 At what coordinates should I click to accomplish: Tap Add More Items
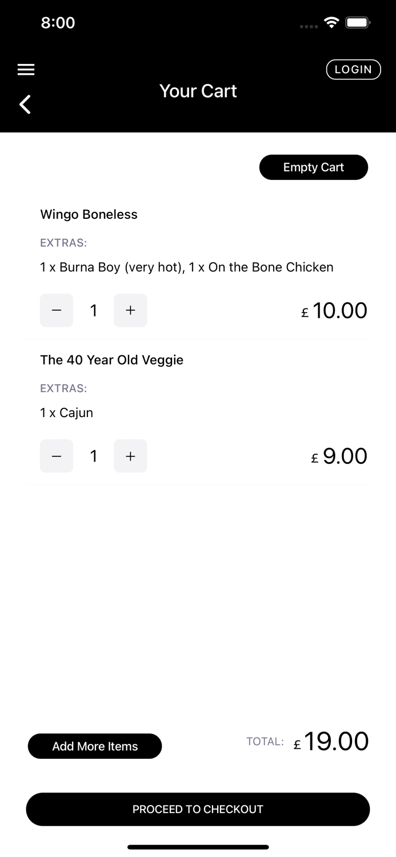pyautogui.click(x=95, y=746)
